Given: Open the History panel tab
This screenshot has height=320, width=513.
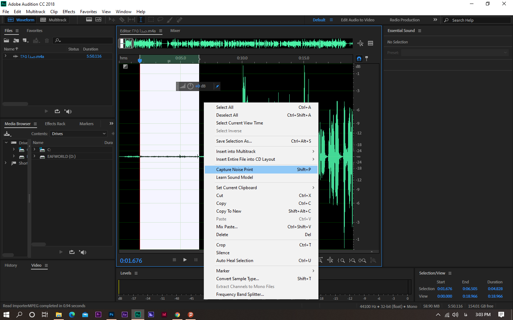Looking at the screenshot, I should coord(11,265).
